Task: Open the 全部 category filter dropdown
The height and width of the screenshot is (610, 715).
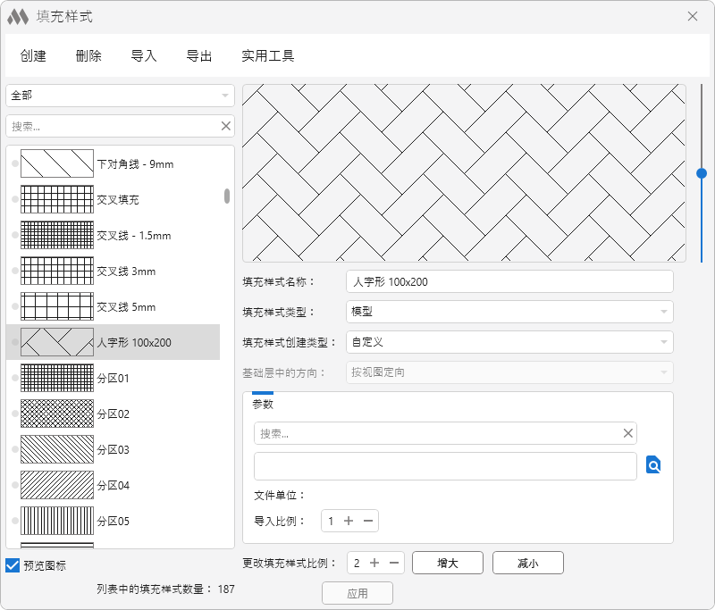Action: pos(120,96)
